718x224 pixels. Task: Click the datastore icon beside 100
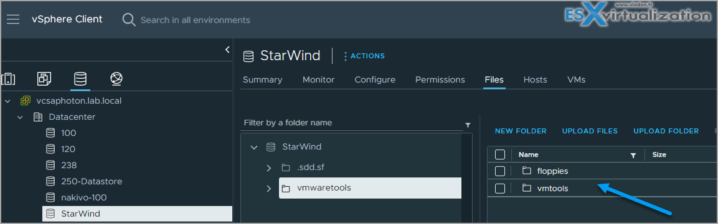(50, 133)
